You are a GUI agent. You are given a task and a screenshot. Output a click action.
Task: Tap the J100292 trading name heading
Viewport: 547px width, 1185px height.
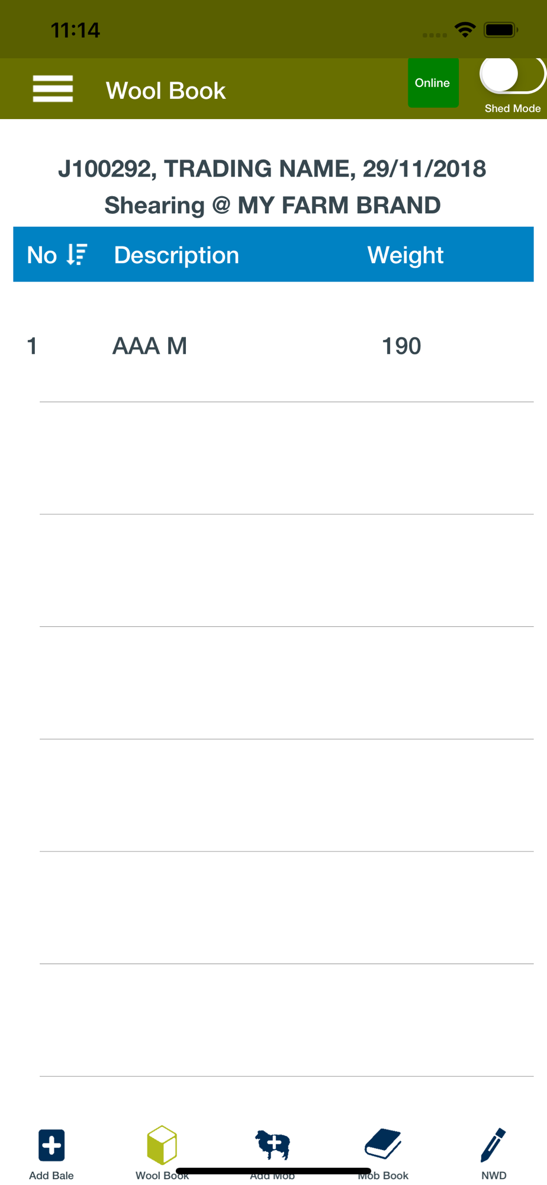click(x=272, y=169)
